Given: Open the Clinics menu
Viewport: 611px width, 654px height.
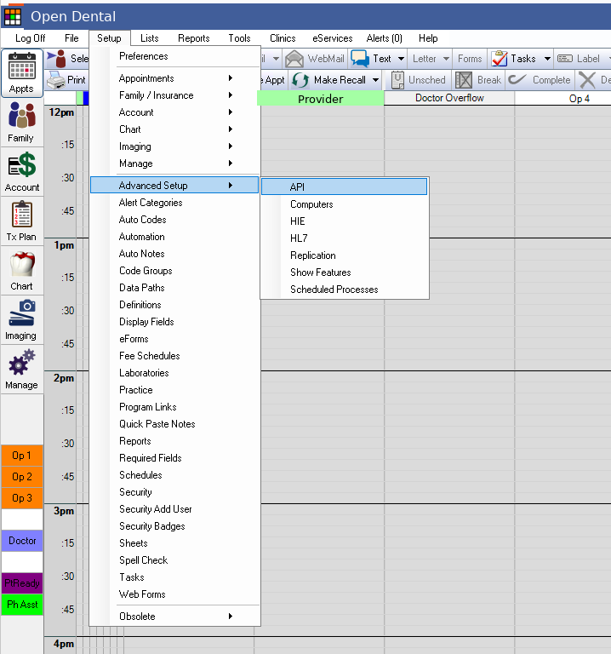Looking at the screenshot, I should (x=283, y=38).
